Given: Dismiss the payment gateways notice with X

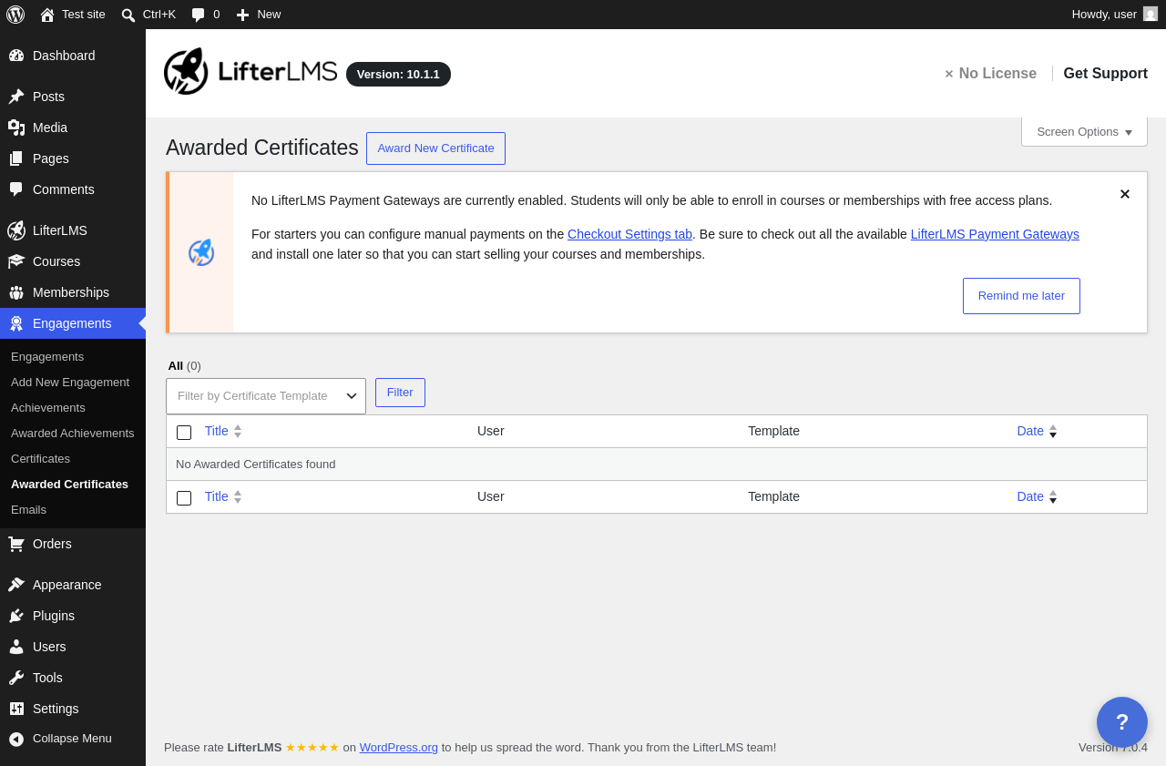Looking at the screenshot, I should [x=1125, y=194].
